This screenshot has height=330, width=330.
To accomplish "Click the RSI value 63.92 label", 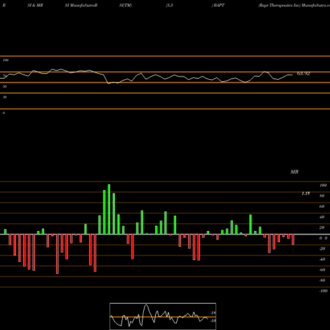I will (x=304, y=73).
